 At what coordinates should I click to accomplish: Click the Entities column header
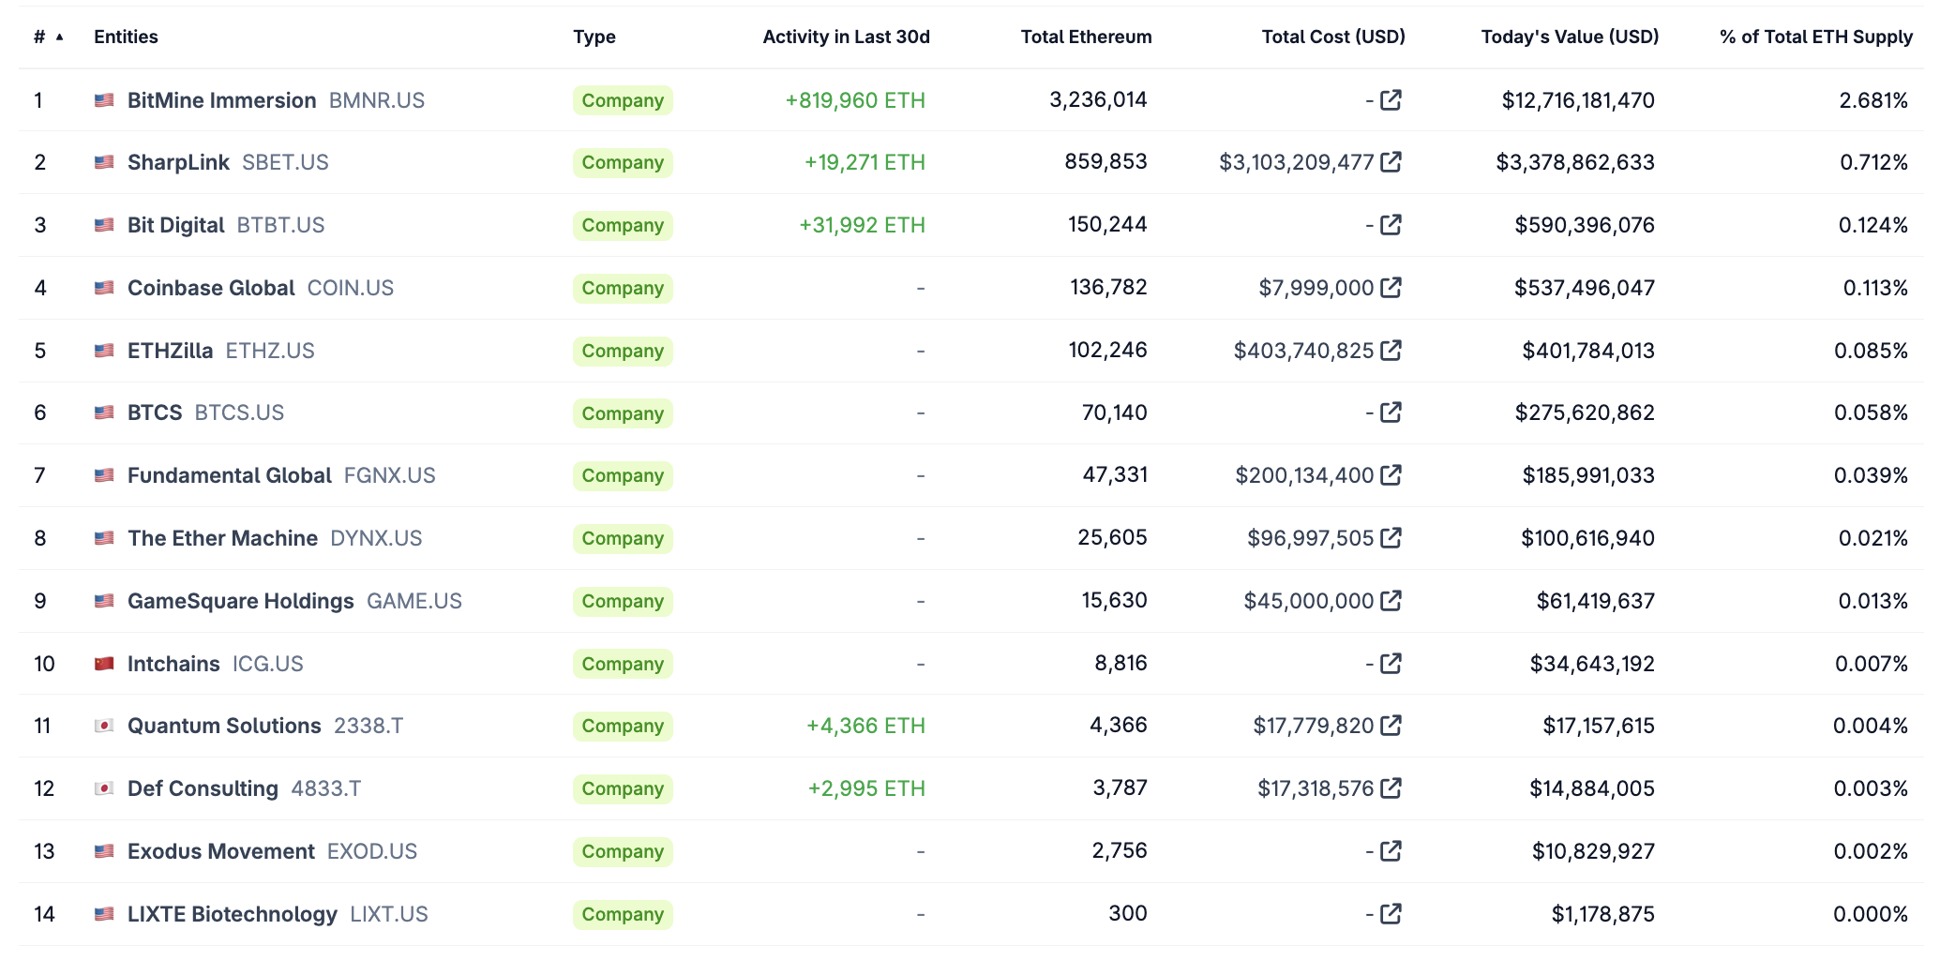[x=126, y=37]
